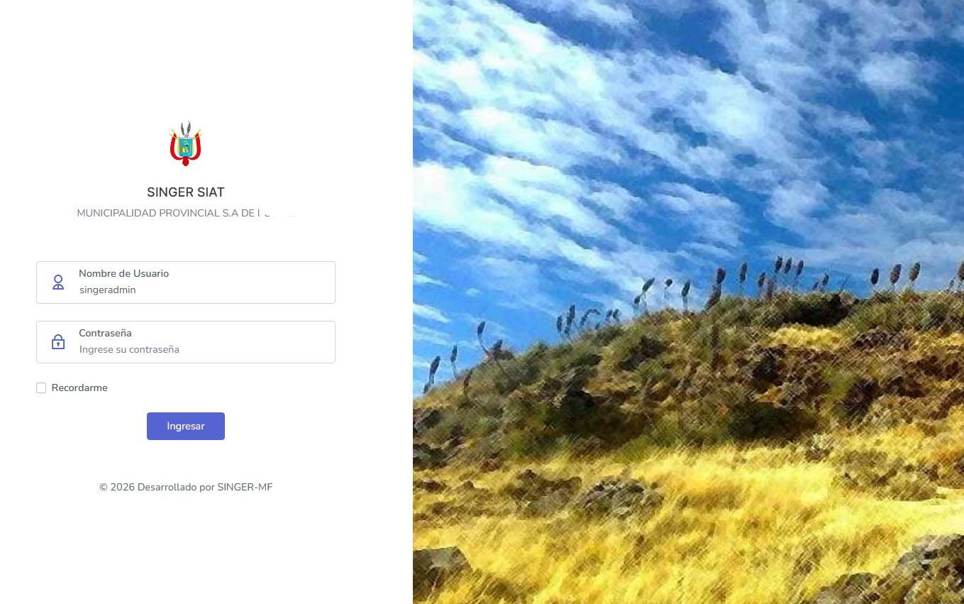Enable the Recordarme checkbox
Screen dimensions: 964x604
(41, 388)
